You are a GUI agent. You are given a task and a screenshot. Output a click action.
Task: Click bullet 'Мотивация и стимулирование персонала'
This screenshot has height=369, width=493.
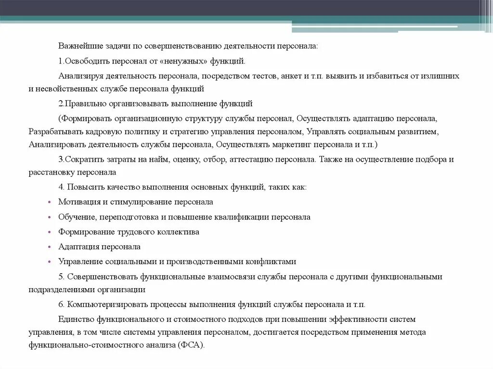coord(135,202)
